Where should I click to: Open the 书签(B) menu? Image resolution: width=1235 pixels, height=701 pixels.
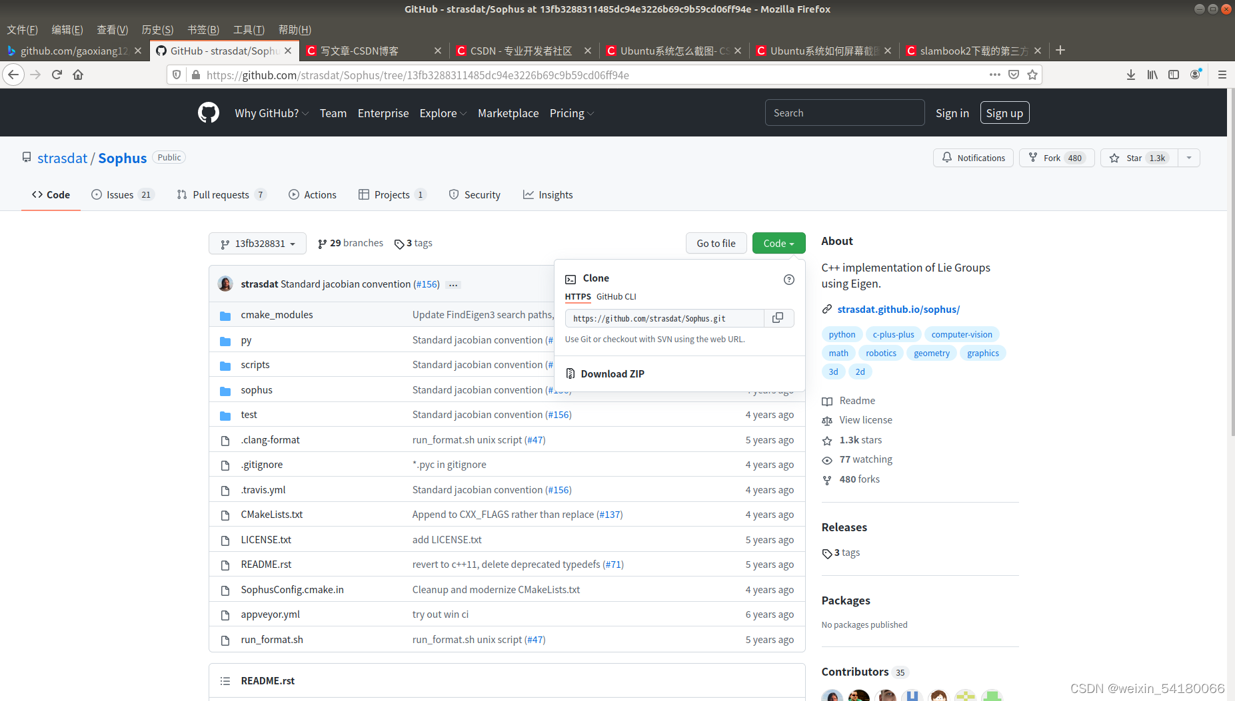[x=203, y=30]
